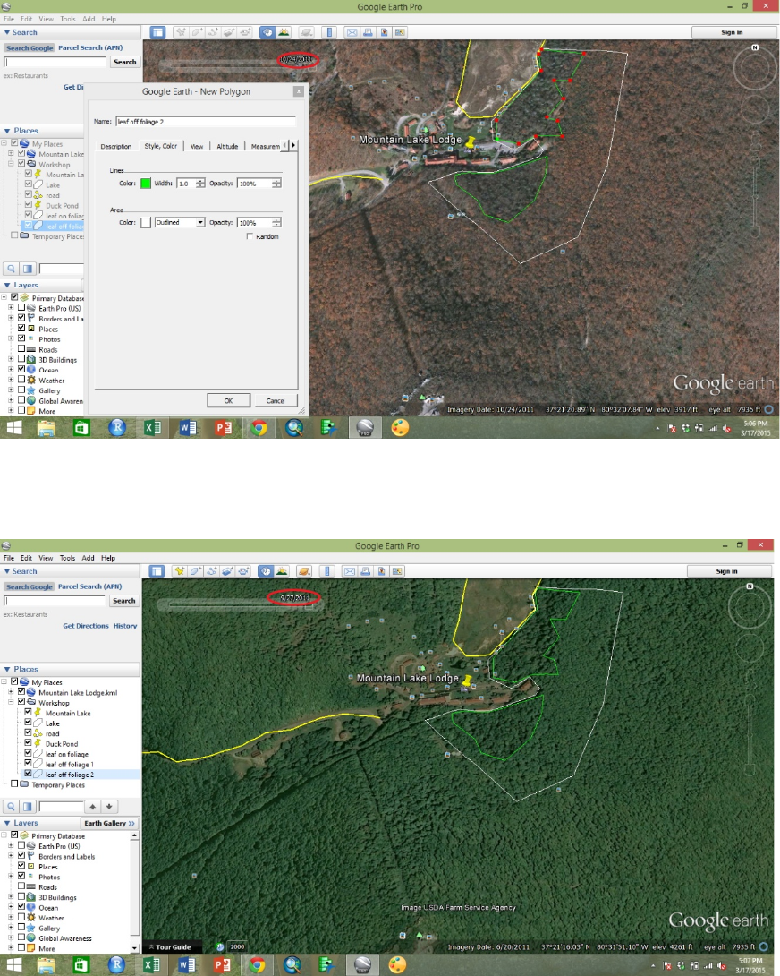Select Parcel Search (APN) tab in green imagery window

pyautogui.click(x=89, y=586)
